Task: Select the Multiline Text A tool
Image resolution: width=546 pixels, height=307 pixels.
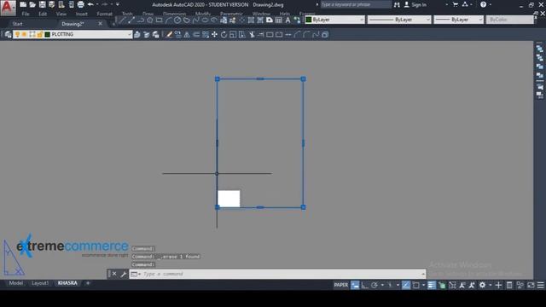Action: [288, 20]
